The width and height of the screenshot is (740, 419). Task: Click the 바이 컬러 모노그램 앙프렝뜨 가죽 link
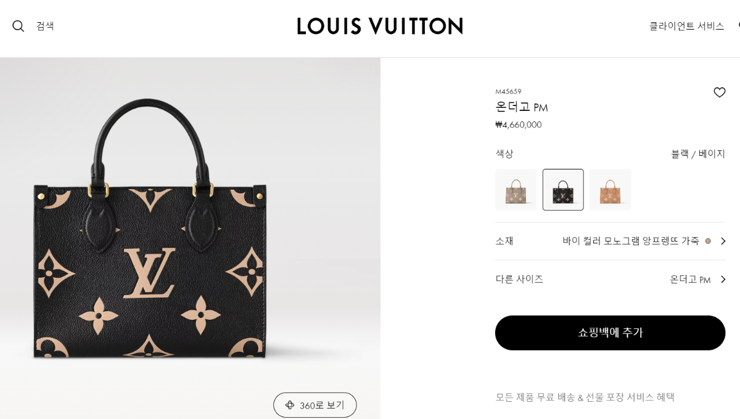631,241
